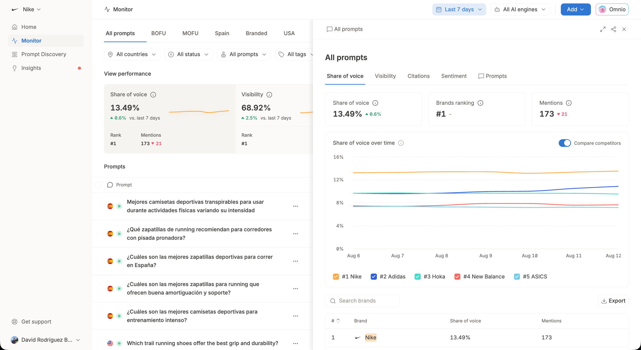Open the Sentiment tab in panel
This screenshot has width=641, height=350.
[454, 76]
